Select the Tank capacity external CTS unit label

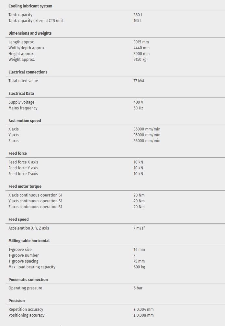click(x=36, y=21)
